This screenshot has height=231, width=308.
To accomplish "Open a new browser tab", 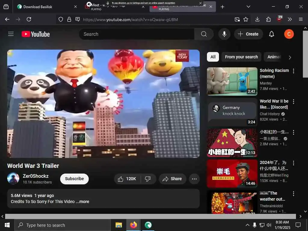I will point(222,7).
